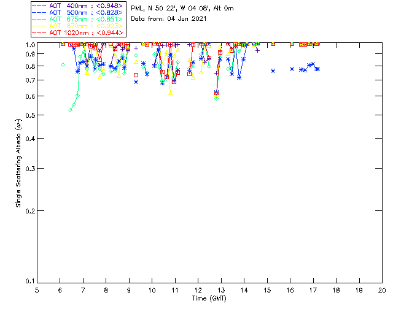Click the y-axis tick label 1.0
The image size is (393, 314).
[x=28, y=45]
